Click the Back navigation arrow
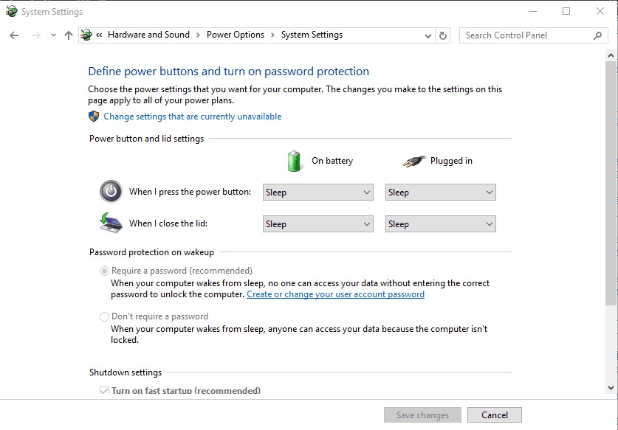Screen dimensions: 618x430 [15, 35]
